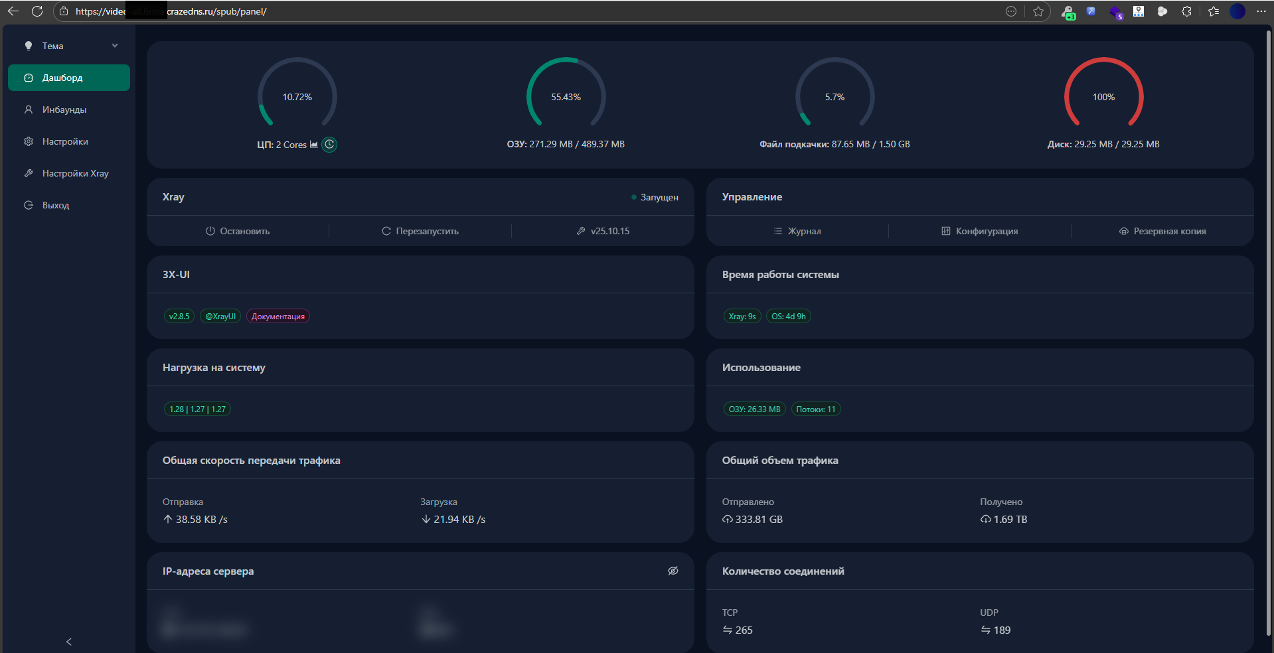Screen dimensions: 1274x653
Task: Expand the Тема theme menu
Action: point(69,46)
